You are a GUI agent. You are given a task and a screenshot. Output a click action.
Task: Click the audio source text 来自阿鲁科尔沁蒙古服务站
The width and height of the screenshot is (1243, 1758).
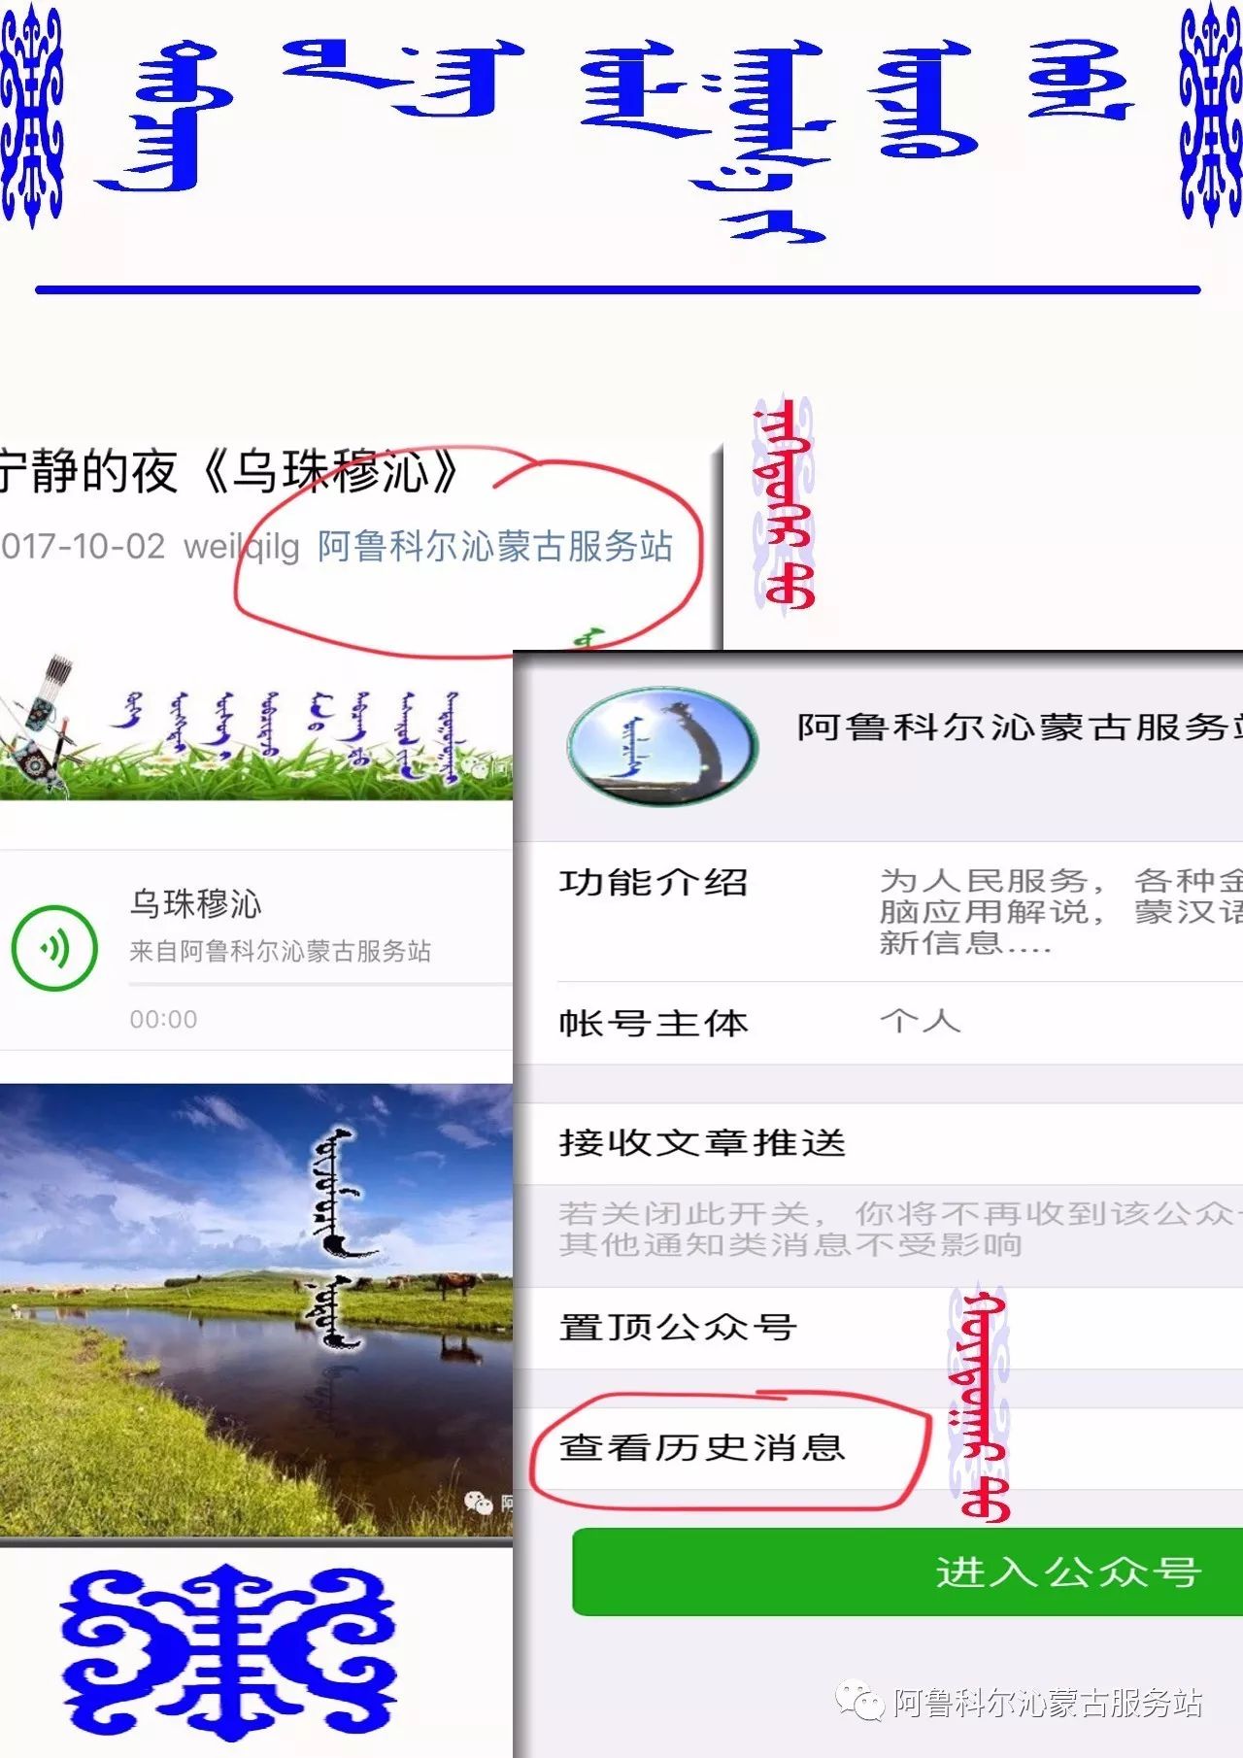click(281, 951)
